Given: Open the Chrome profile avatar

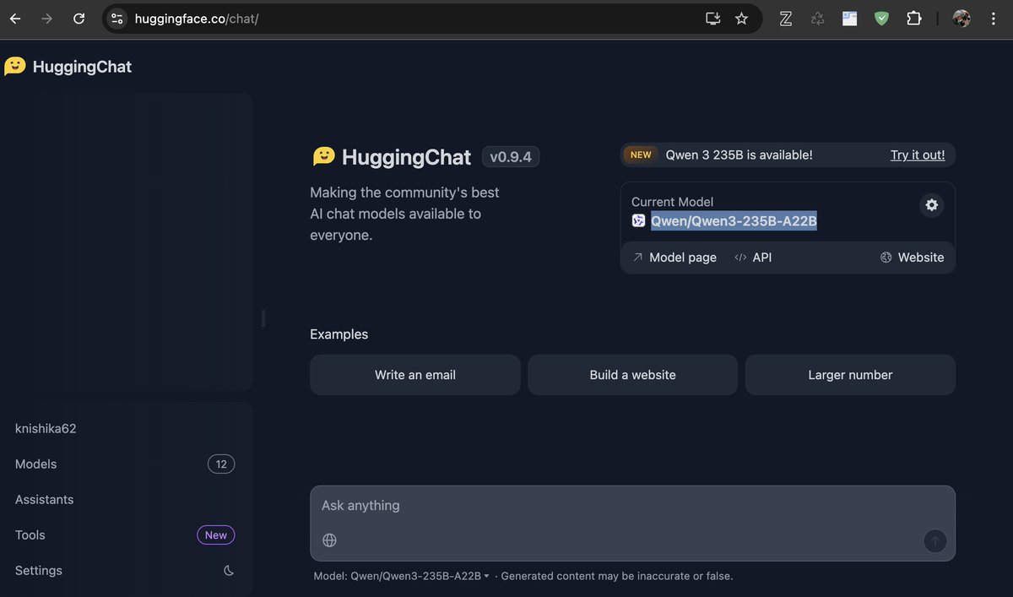Looking at the screenshot, I should [962, 19].
